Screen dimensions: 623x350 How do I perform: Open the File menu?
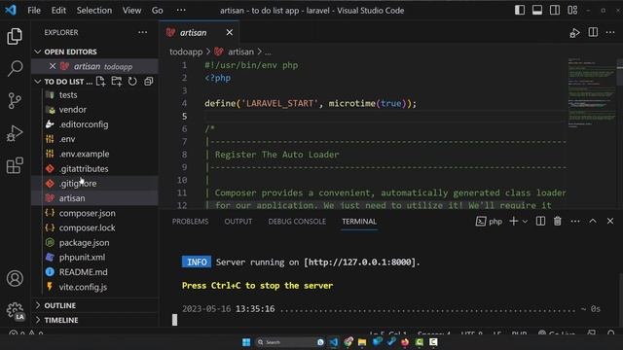34,11
